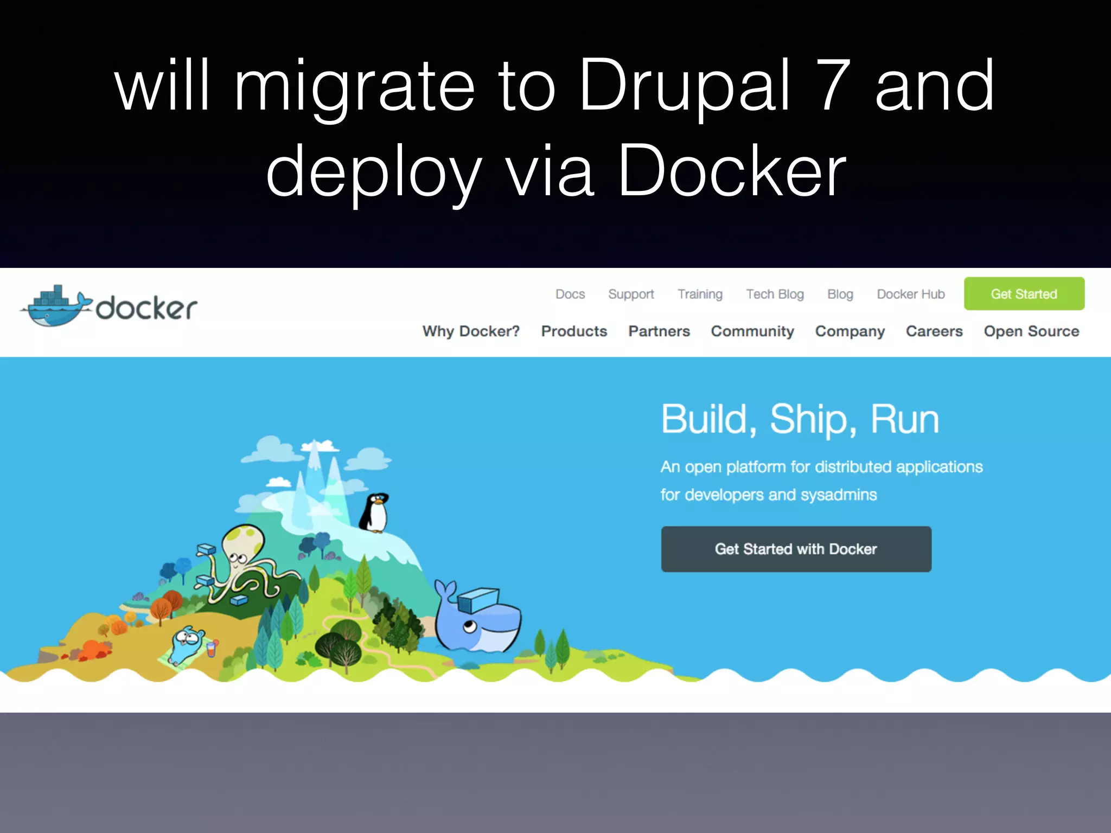The image size is (1111, 833).
Task: Select the Community menu item
Action: [x=752, y=331]
